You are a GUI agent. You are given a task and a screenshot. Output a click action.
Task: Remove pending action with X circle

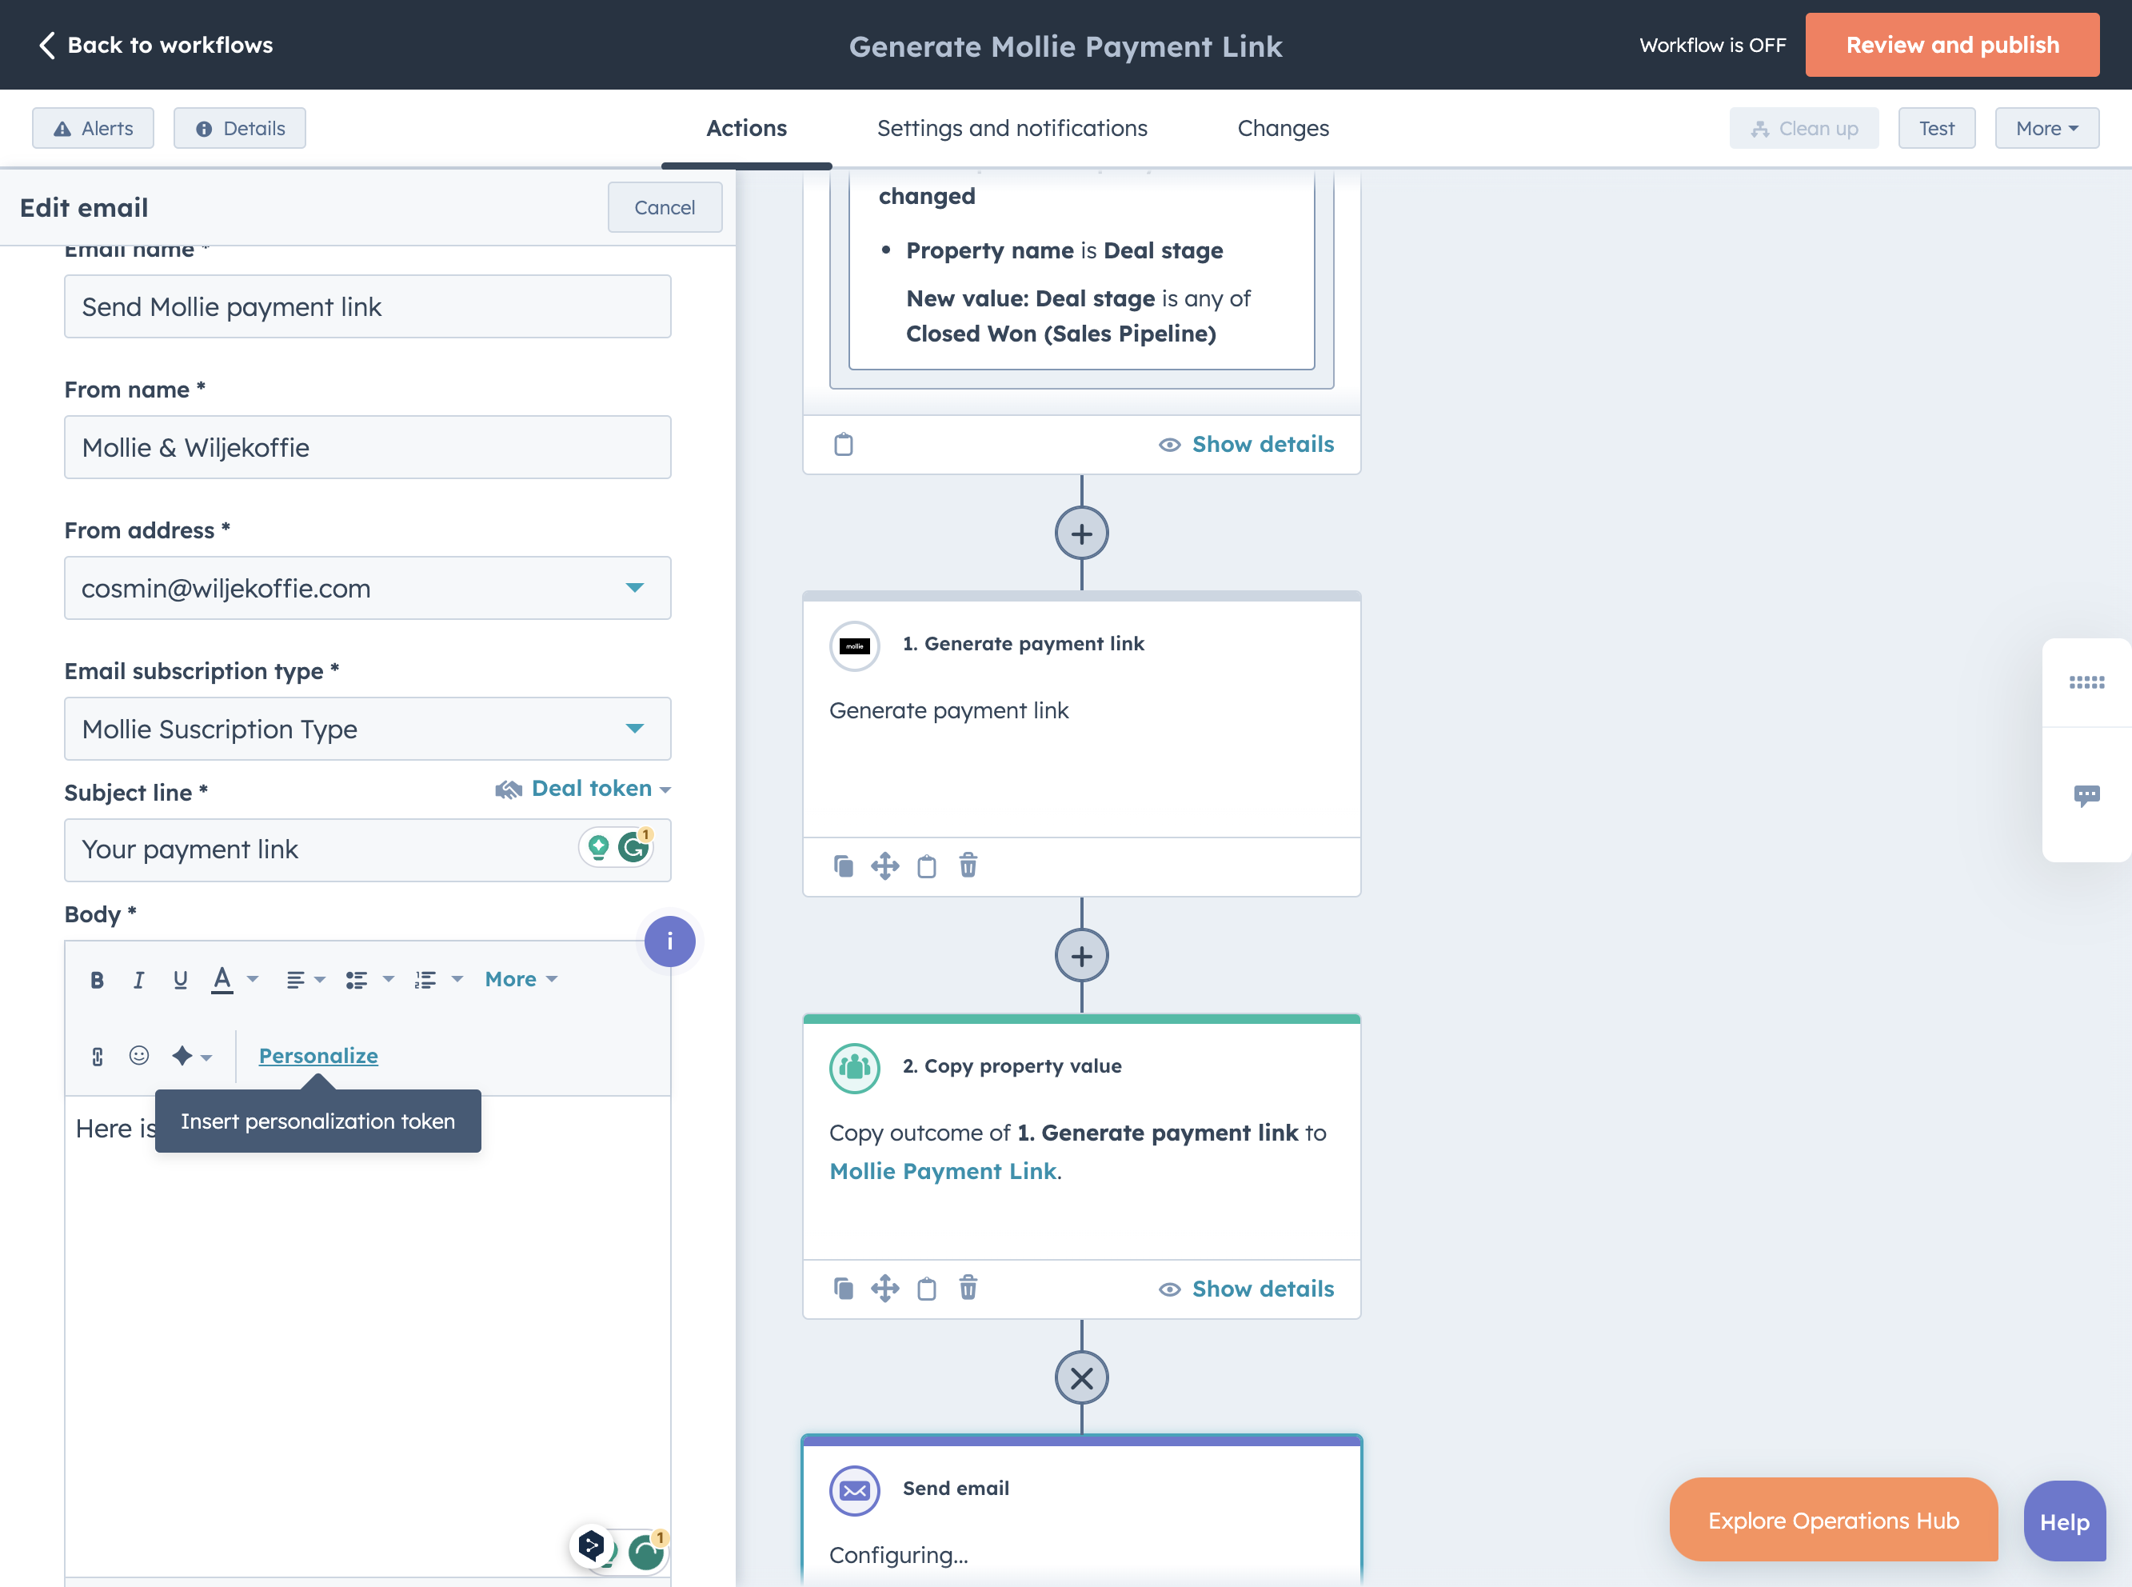click(x=1081, y=1378)
